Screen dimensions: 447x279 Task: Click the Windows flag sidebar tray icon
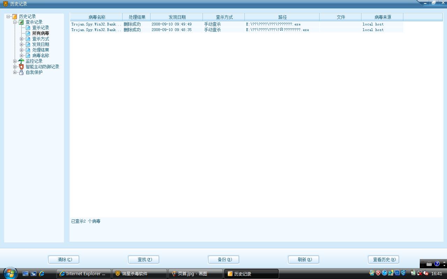372,273
